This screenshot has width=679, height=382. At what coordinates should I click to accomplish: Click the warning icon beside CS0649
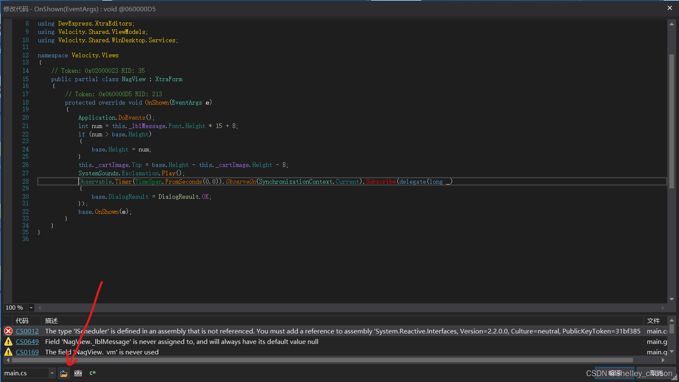click(x=8, y=341)
